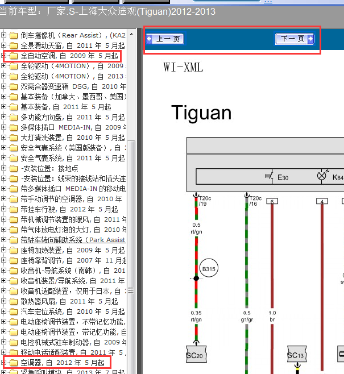Click fuse SC13 in wiring diagram
Screen dimensions: 344x374
[x=297, y=354]
